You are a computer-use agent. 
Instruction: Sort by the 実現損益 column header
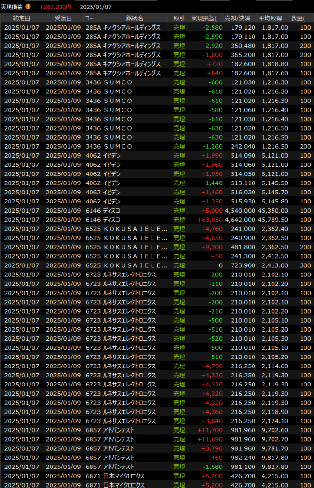pos(207,18)
